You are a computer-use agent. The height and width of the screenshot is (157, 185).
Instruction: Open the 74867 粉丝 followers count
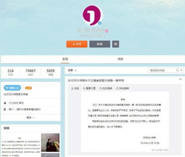click(x=31, y=72)
